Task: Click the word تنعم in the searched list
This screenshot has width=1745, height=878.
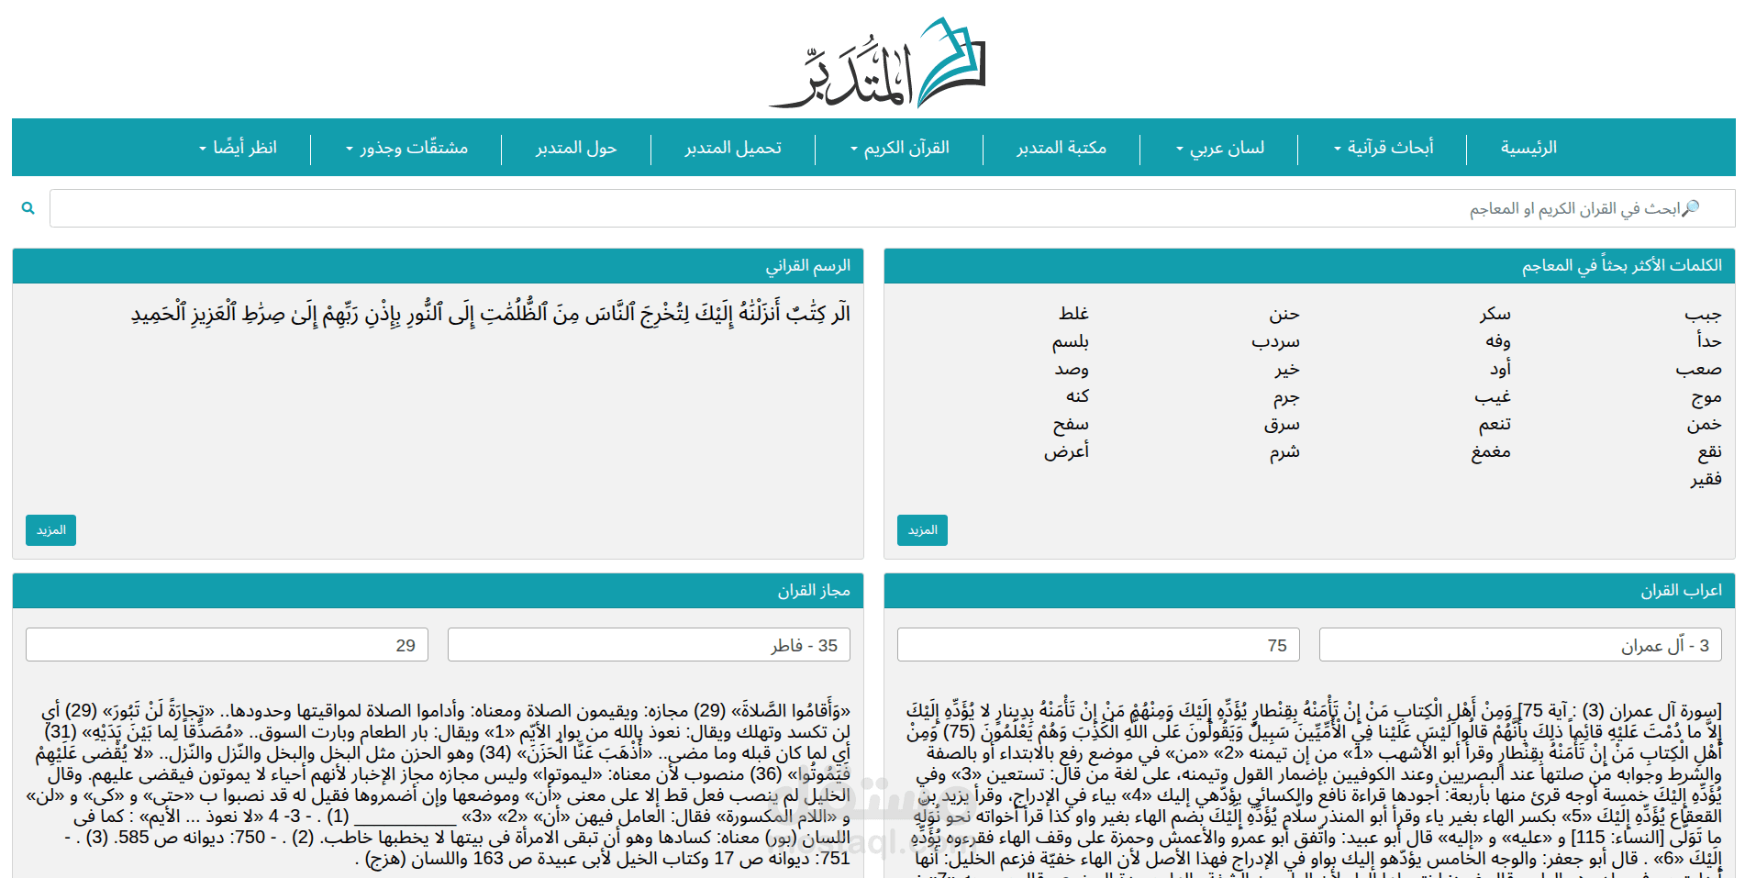Action: [x=1495, y=424]
